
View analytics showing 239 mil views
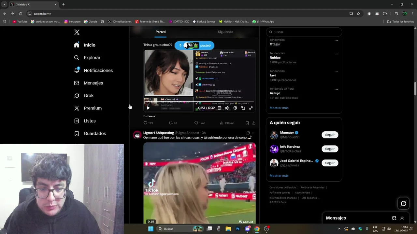[227, 123]
